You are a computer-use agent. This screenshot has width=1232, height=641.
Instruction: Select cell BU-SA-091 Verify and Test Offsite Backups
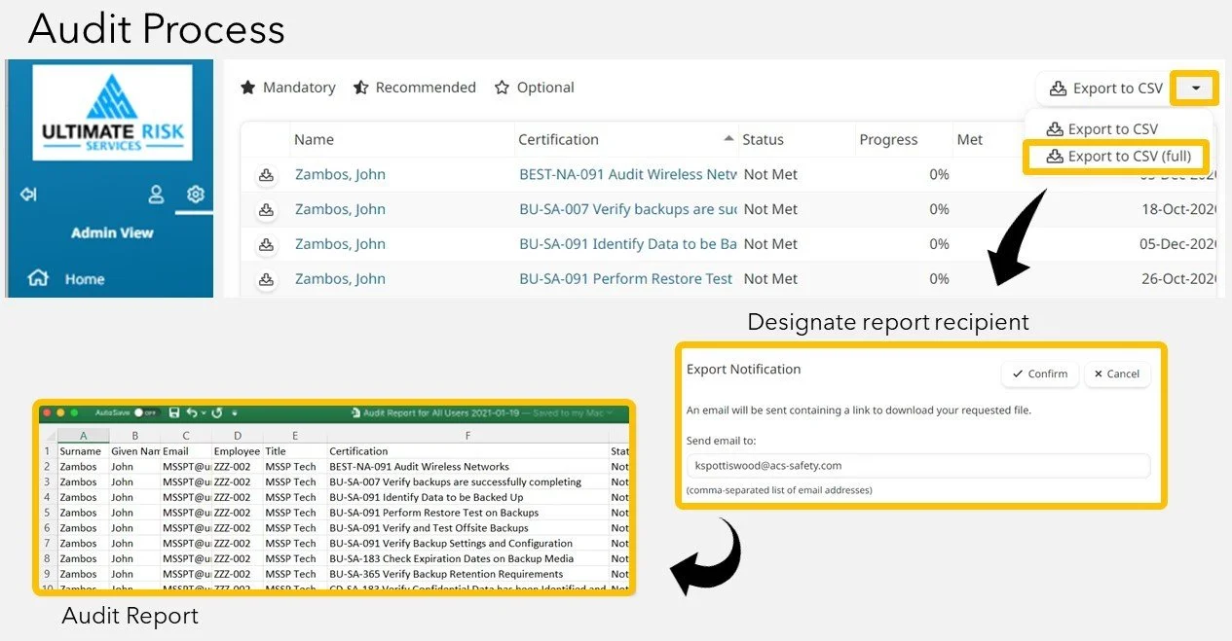pyautogui.click(x=467, y=528)
